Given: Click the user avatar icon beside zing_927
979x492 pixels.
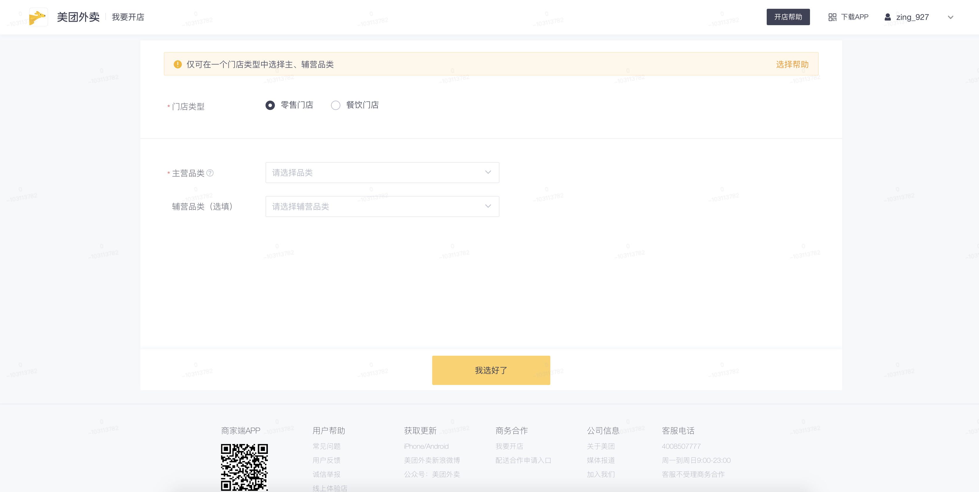Looking at the screenshot, I should point(888,17).
